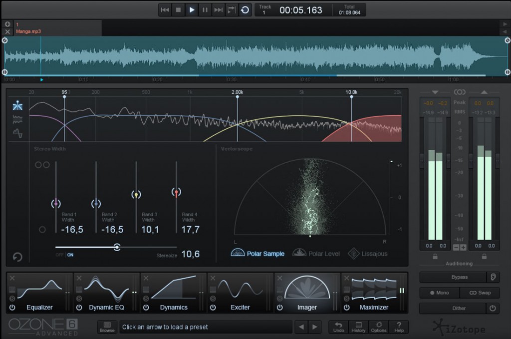Toggle Dither power on or off
The image size is (511, 339).
coord(493,308)
